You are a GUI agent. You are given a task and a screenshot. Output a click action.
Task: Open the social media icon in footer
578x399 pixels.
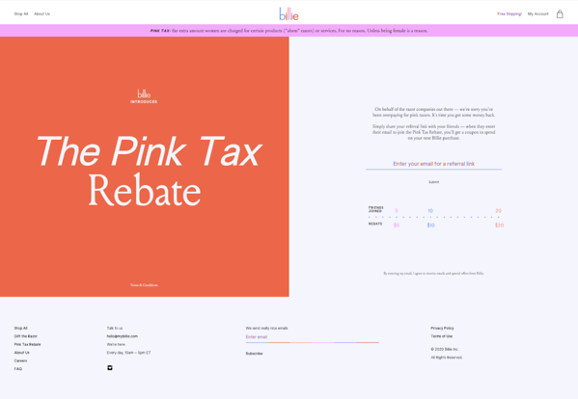(x=110, y=368)
